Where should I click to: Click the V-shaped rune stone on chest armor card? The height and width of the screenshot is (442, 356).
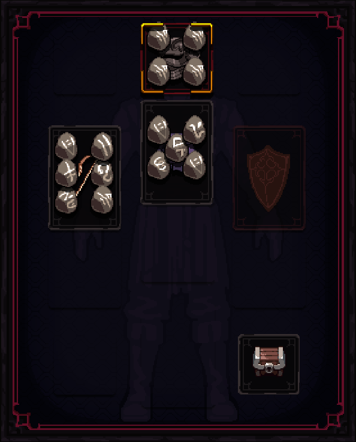coord(195,129)
